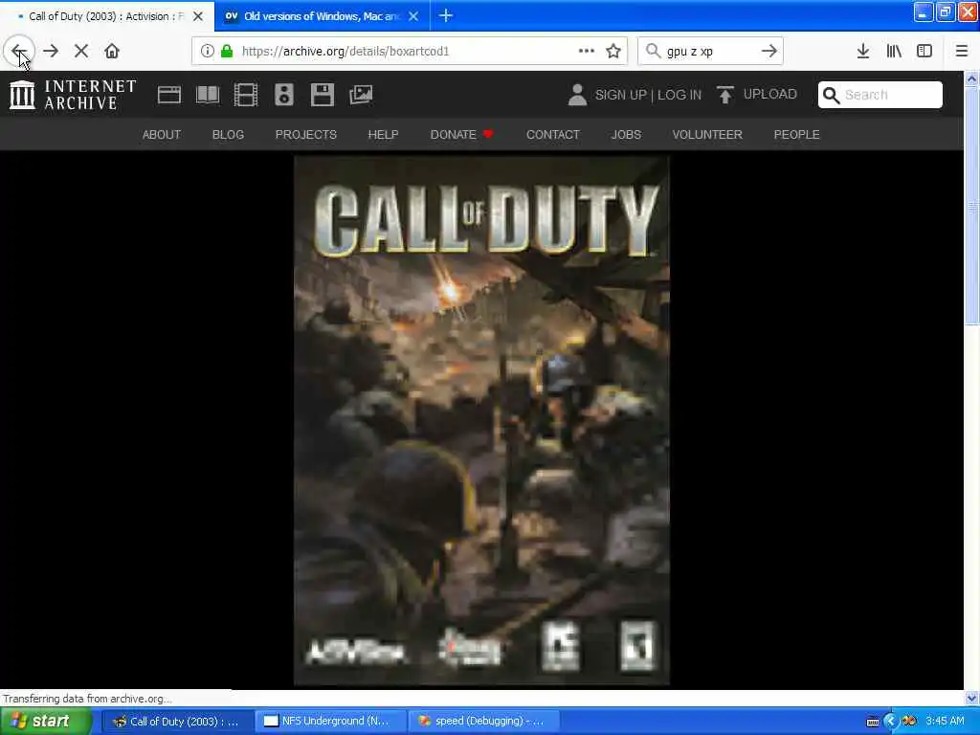Go forward with the arrow button
Screen dimensions: 980x735
pos(52,52)
